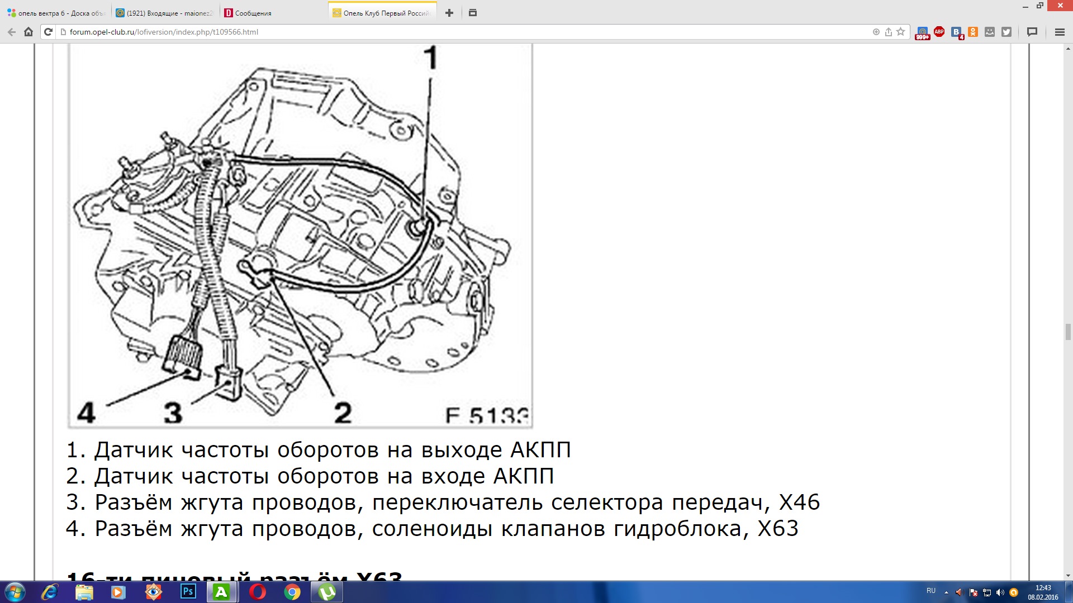
Task: Open the browser hamburger main menu
Action: point(1059,32)
